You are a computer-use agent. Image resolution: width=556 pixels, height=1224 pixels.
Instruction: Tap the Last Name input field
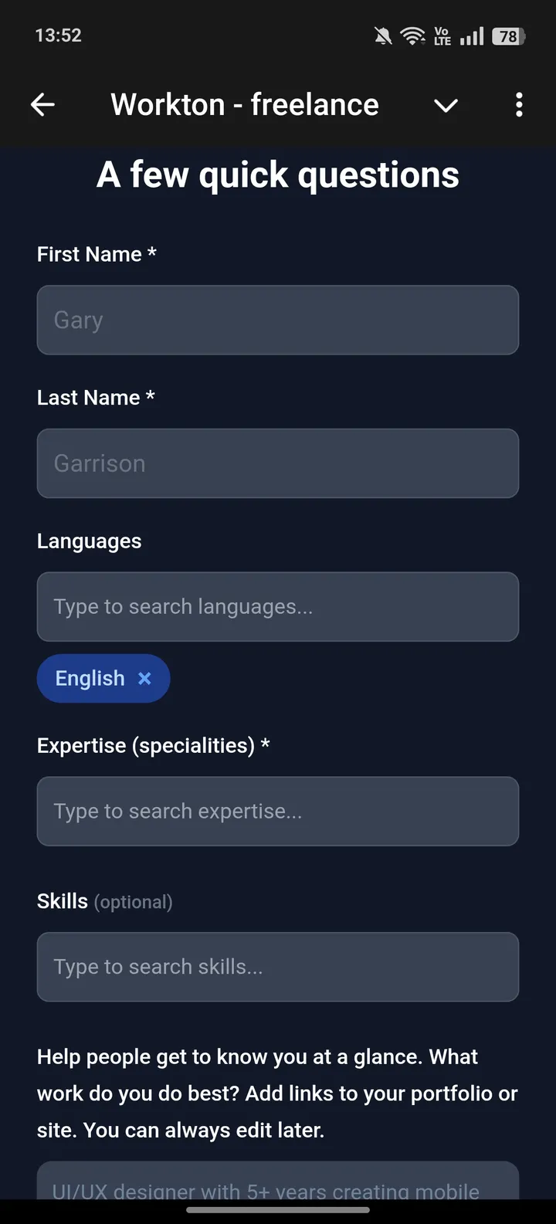click(x=278, y=463)
